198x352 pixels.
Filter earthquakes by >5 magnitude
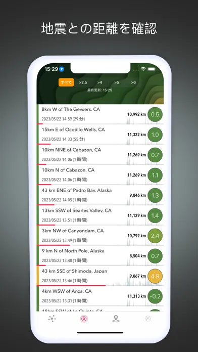116,82
